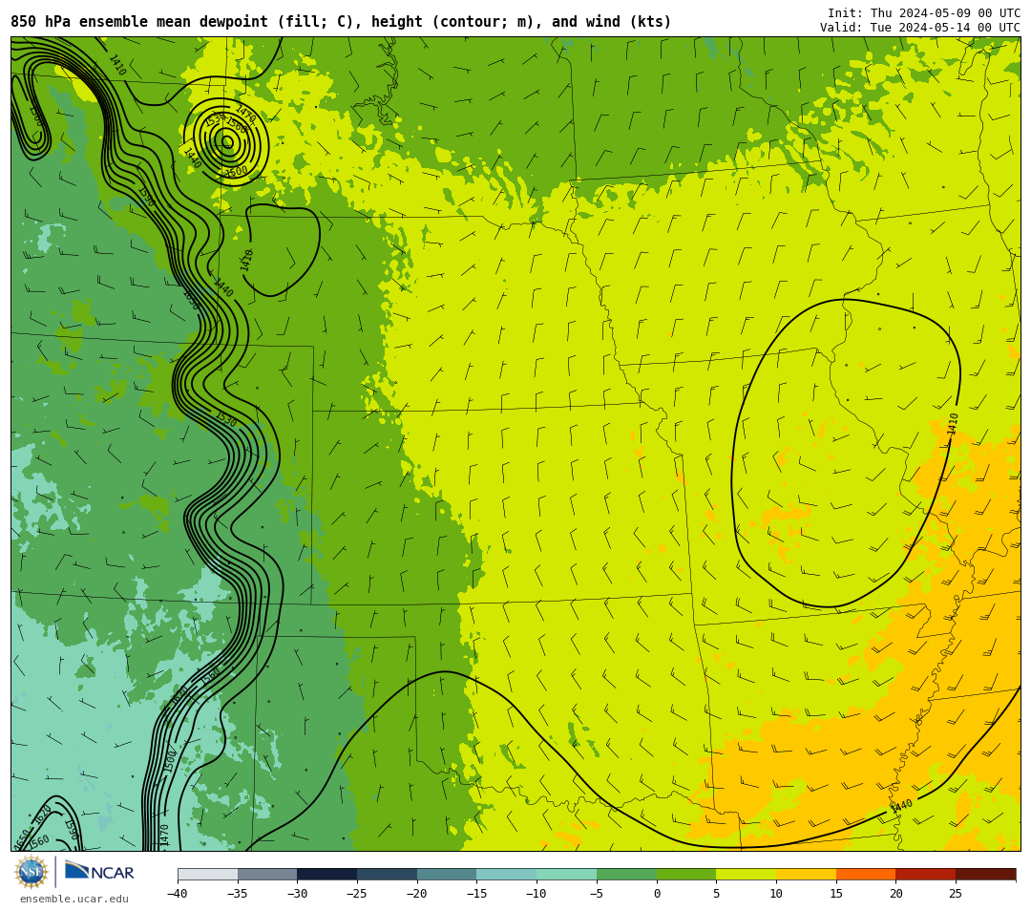
Task: Click the 15 colorbar tick label
Action: (x=835, y=893)
